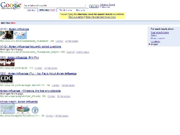Click the CDC chickens photo thumbnail
The image size is (180, 135).
click(x=7, y=62)
